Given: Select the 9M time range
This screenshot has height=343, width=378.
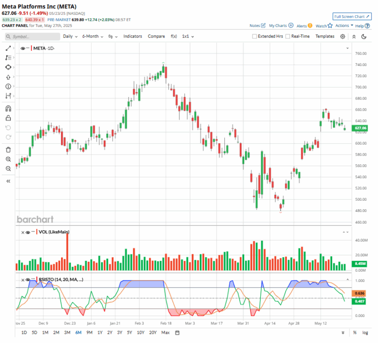Looking at the screenshot, I should tap(89, 333).
